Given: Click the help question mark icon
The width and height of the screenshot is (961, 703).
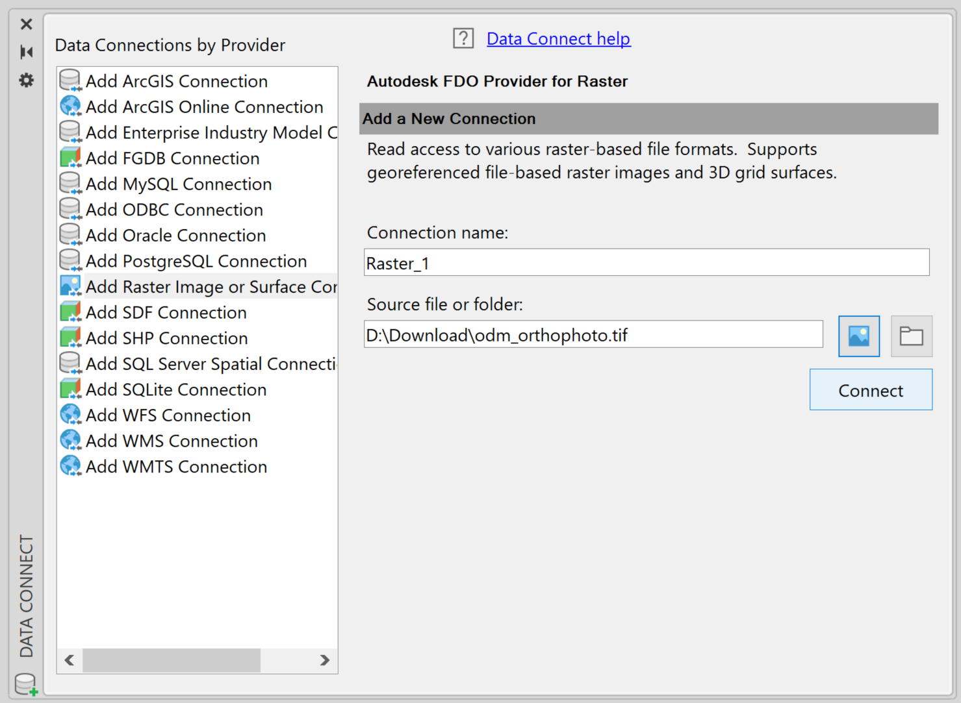Looking at the screenshot, I should click(463, 38).
